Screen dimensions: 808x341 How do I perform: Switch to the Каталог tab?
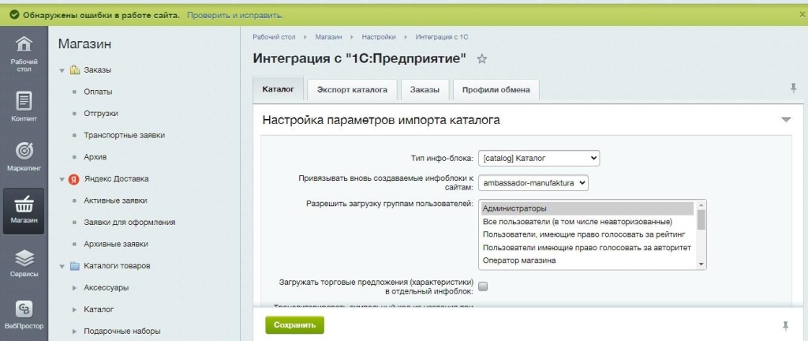(279, 89)
